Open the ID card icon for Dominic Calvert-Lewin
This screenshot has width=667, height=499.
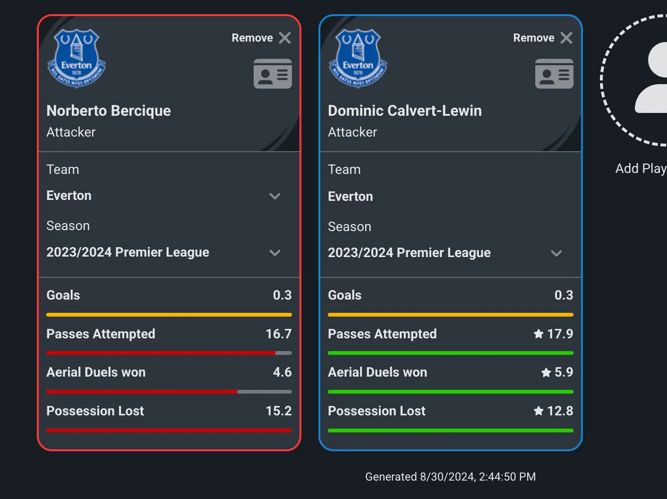point(554,74)
